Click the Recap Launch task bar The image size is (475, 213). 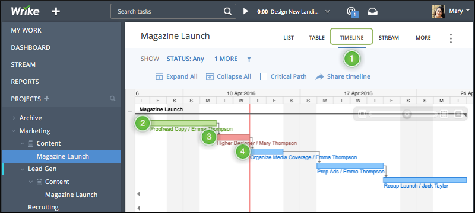425,180
